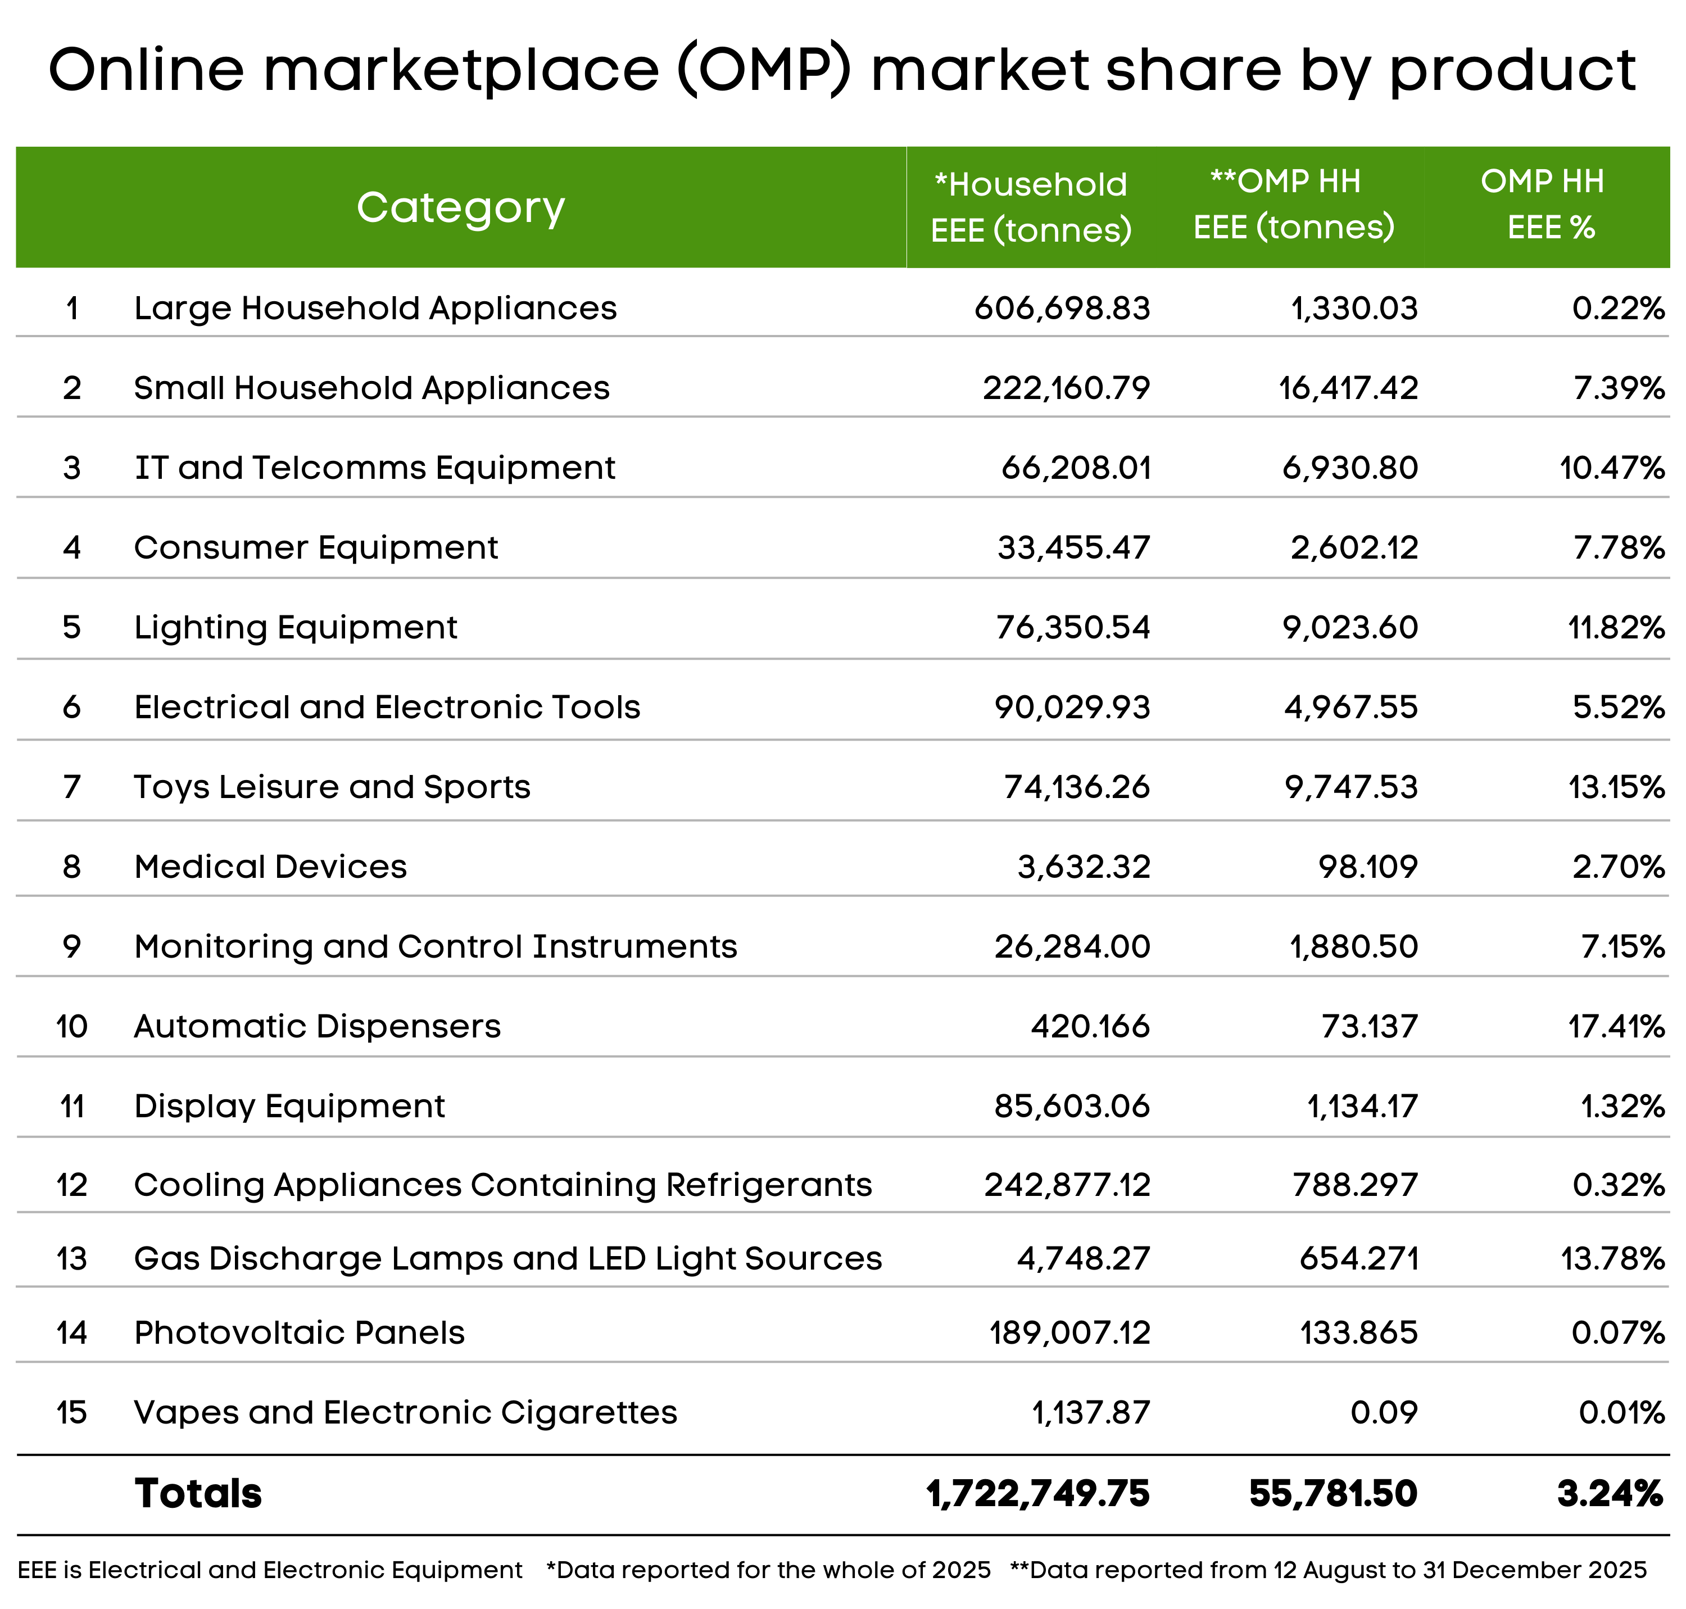Select the Vapes and Electronic Cigarettes label
This screenshot has height=1609, width=1686.
pyautogui.click(x=406, y=1412)
